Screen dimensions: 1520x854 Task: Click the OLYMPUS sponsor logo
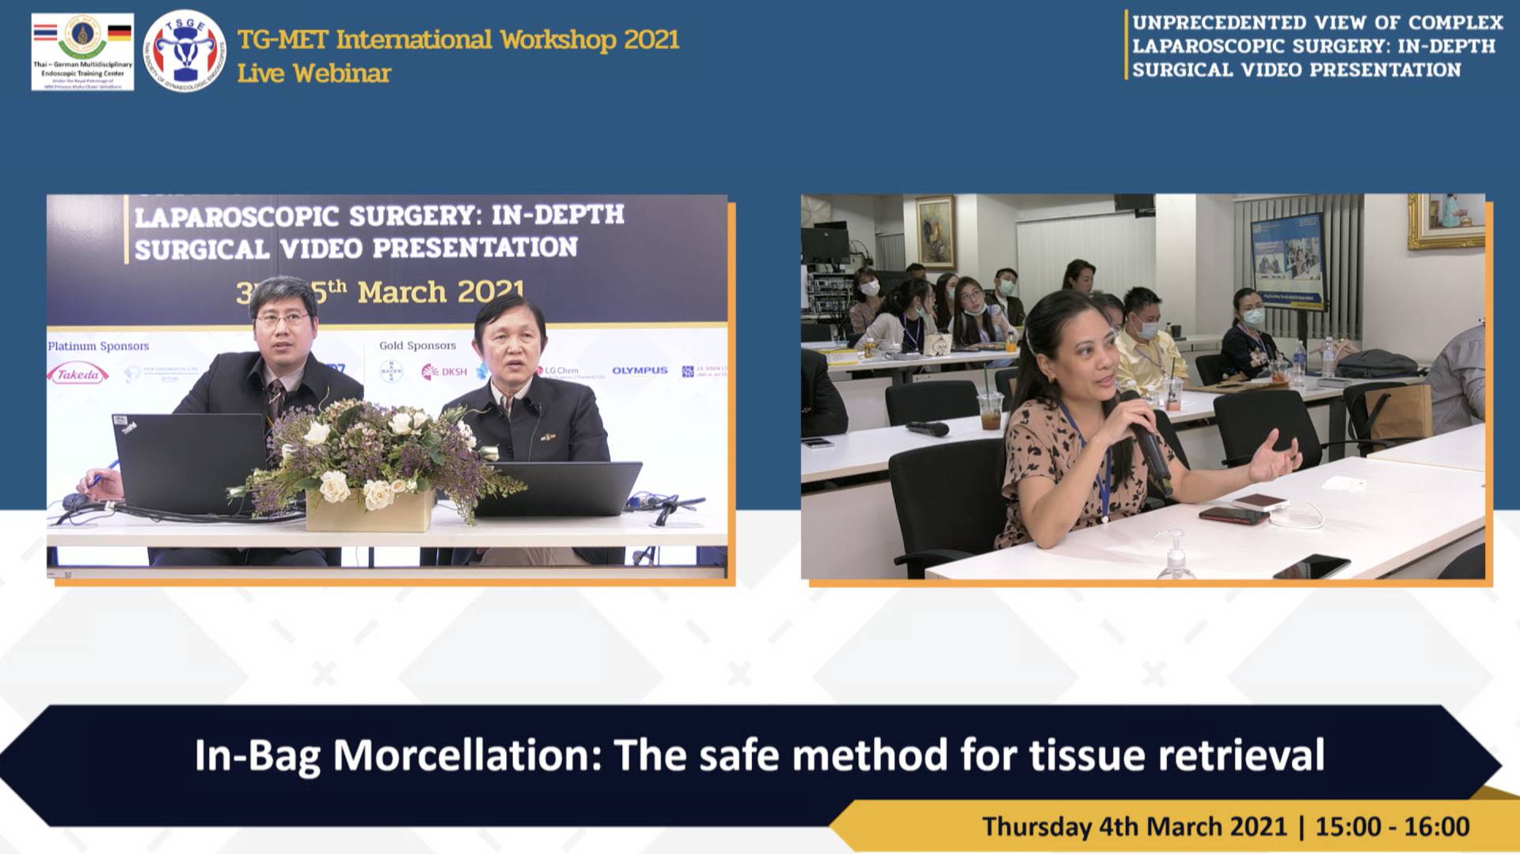tap(640, 370)
